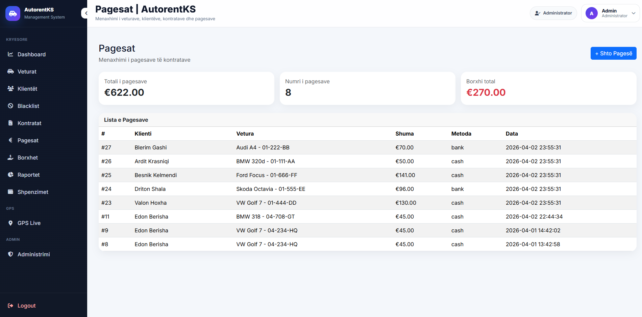Click the Klienti column header
The image size is (642, 317).
pyautogui.click(x=143, y=134)
